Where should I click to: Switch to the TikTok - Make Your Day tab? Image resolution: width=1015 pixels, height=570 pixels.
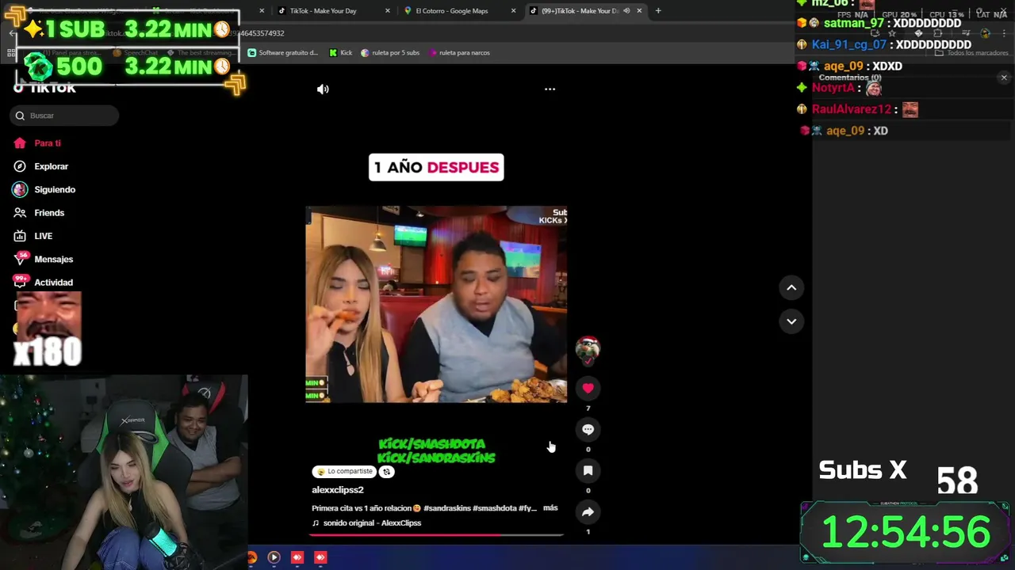[333, 11]
